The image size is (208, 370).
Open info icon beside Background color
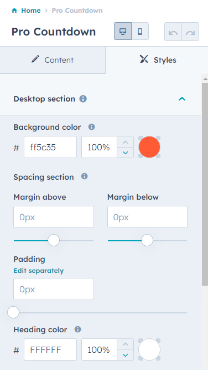91,127
